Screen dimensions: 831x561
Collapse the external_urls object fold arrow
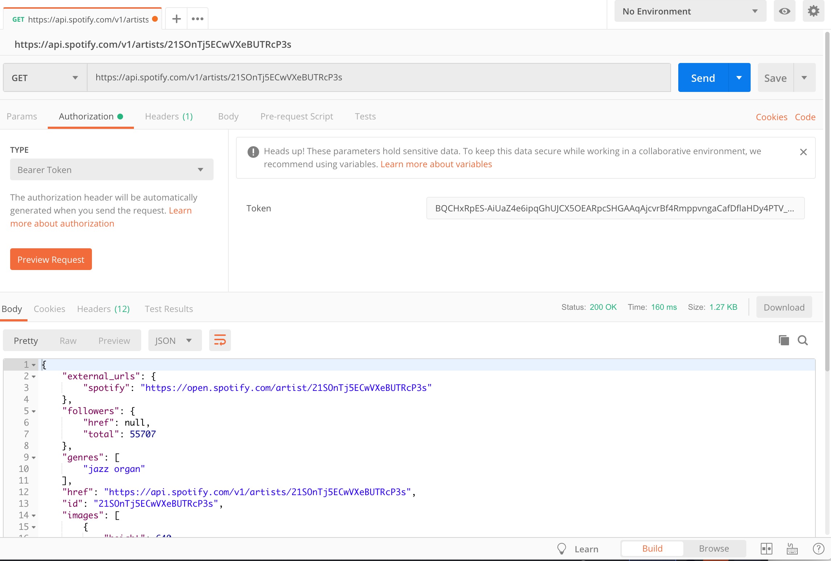pos(34,376)
